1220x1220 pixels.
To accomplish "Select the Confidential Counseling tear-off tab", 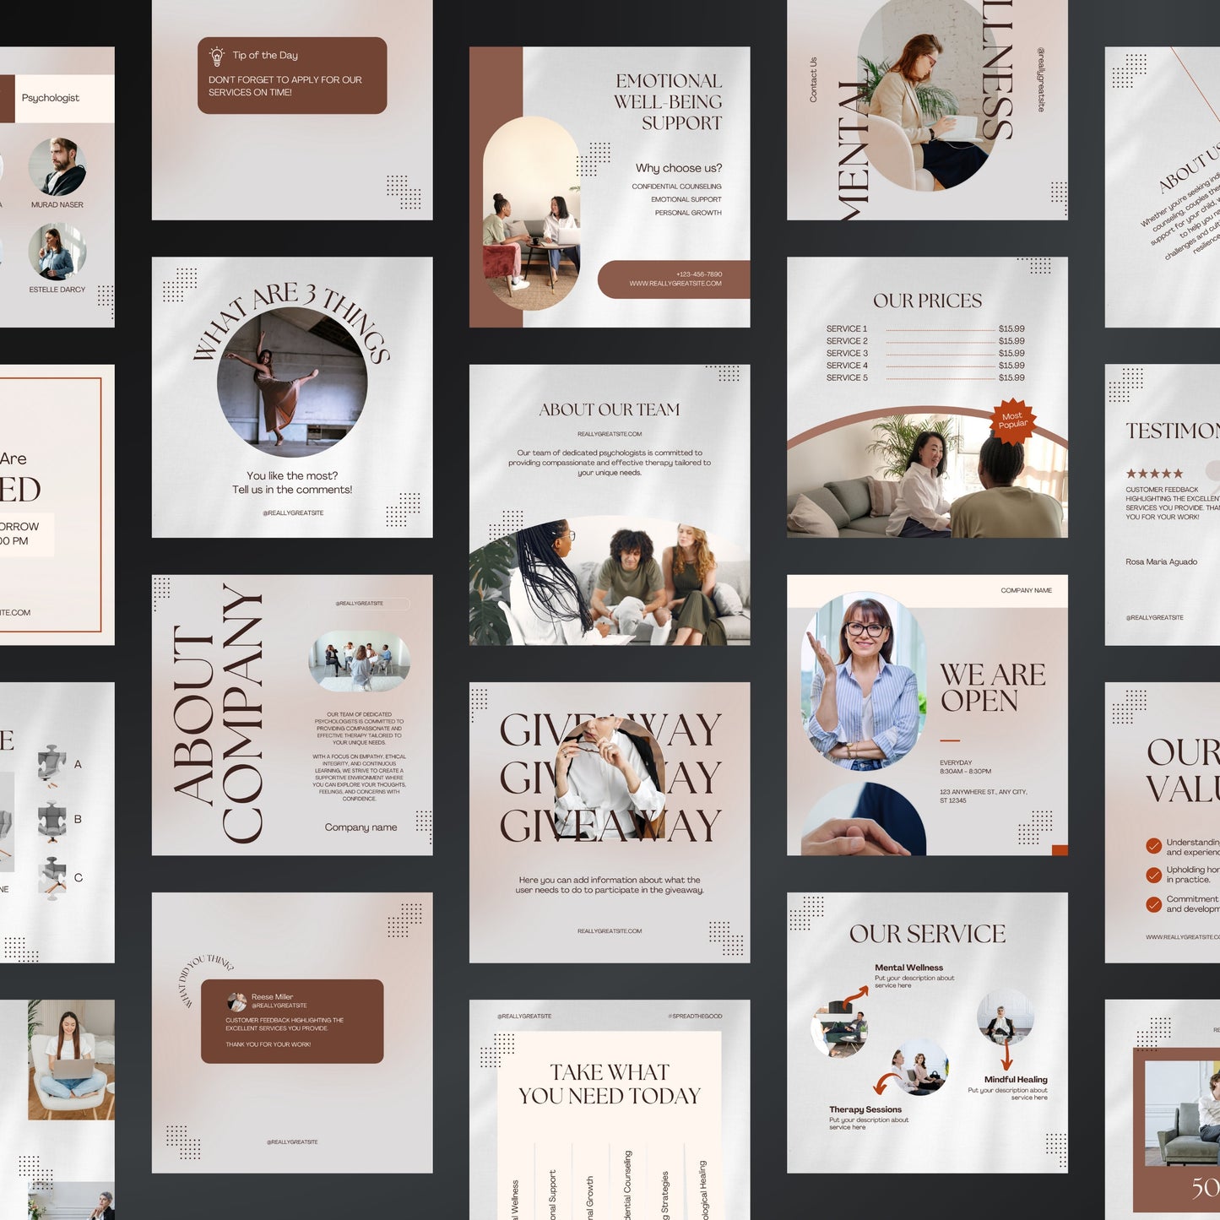I will coord(628,1182).
